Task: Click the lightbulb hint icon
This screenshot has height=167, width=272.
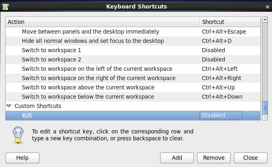Action: pos(17,134)
